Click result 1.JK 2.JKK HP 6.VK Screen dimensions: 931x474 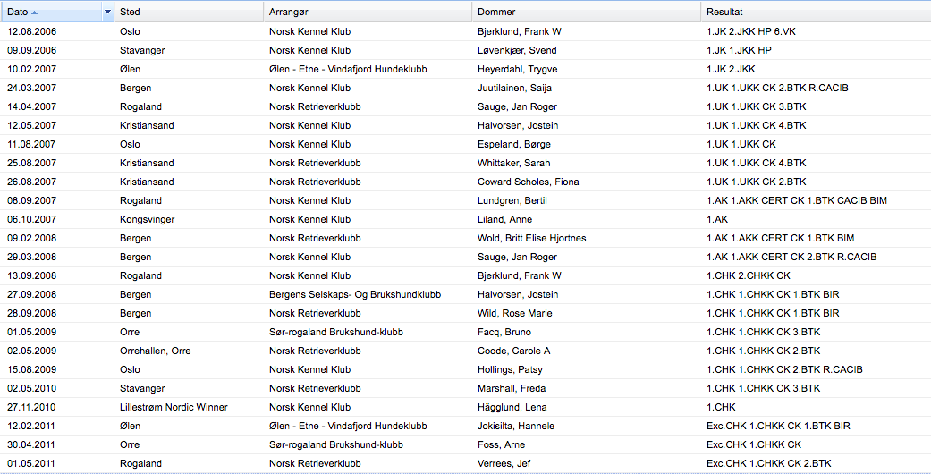click(750, 31)
